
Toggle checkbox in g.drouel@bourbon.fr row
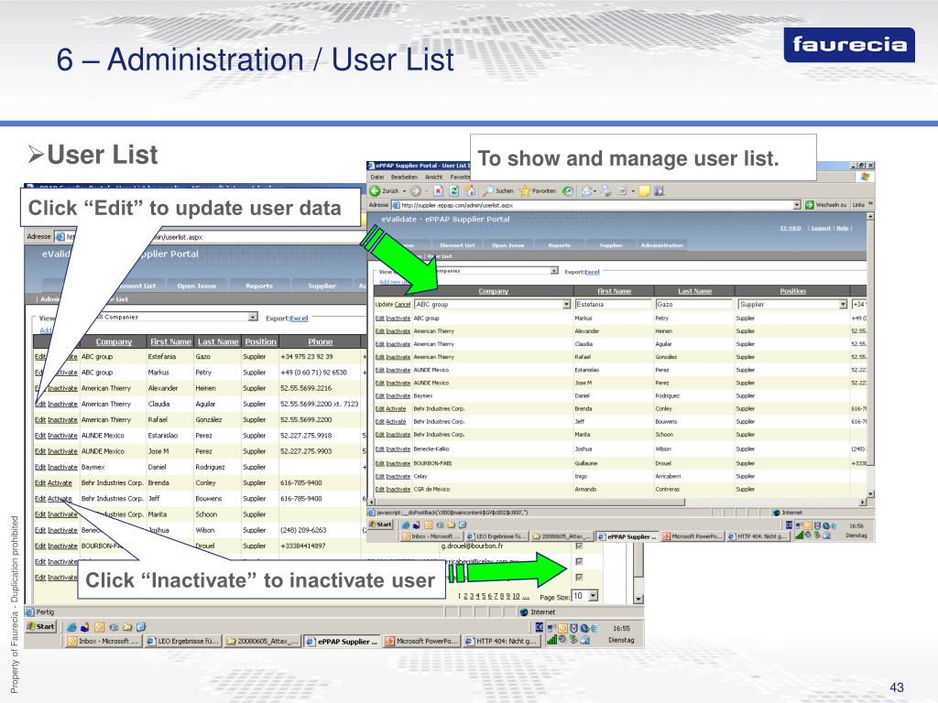coord(579,546)
